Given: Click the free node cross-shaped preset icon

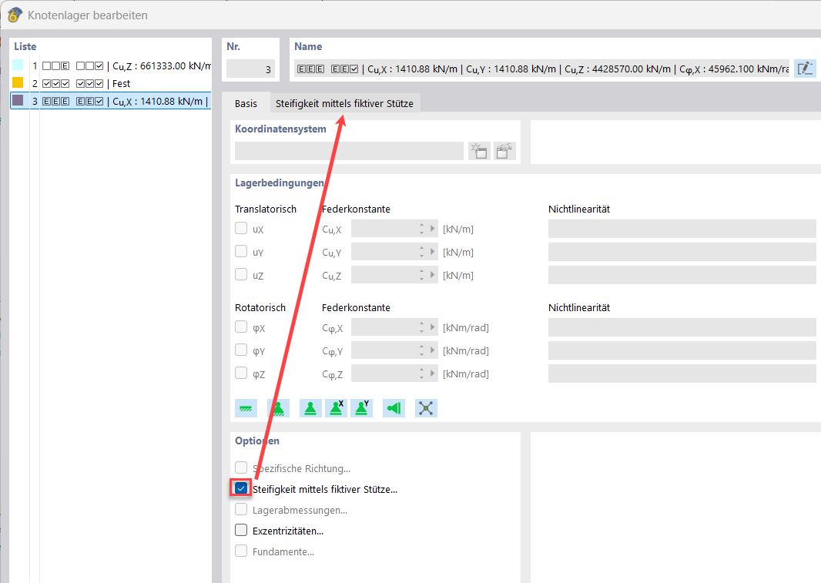Looking at the screenshot, I should pyautogui.click(x=426, y=408).
